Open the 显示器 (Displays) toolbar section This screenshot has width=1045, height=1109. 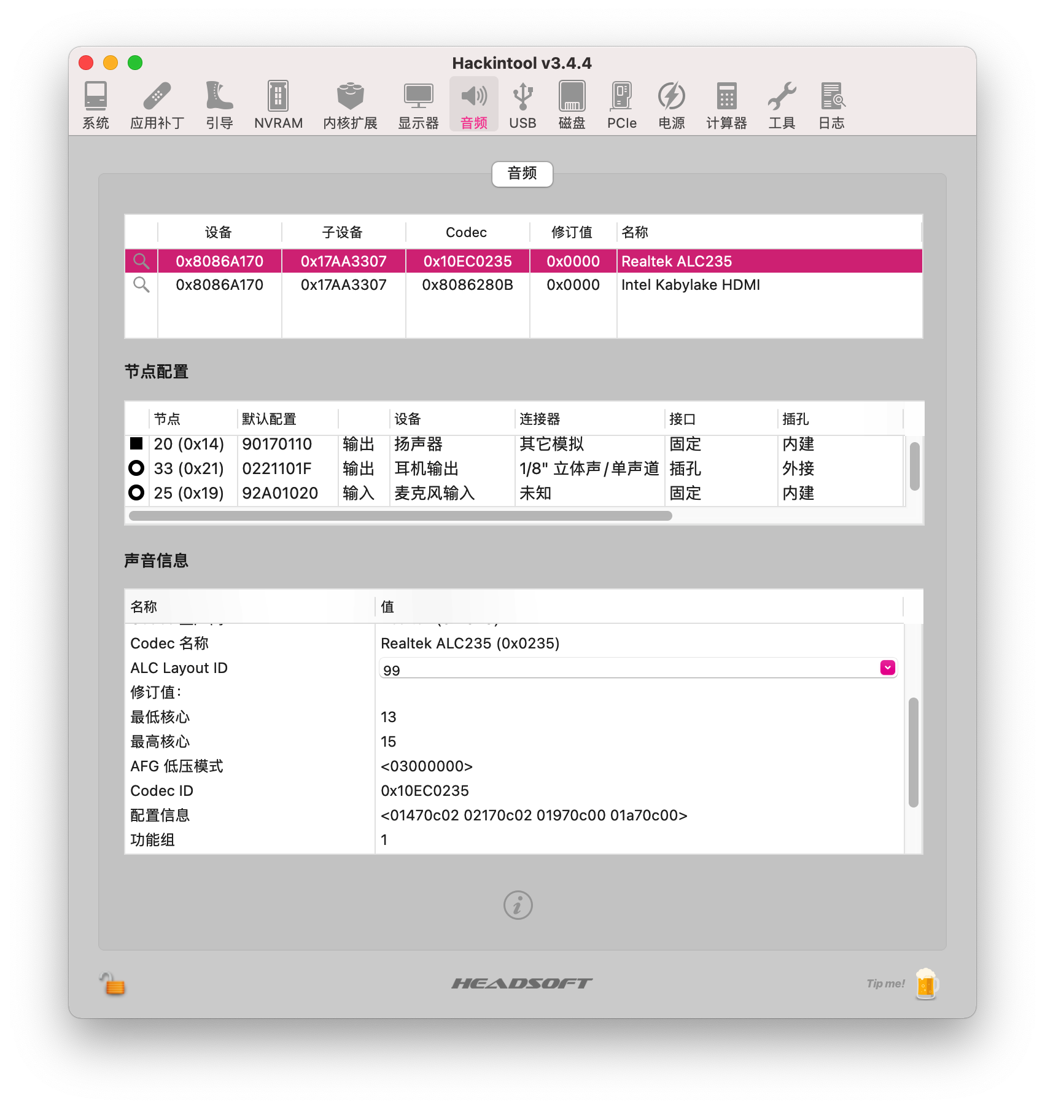tap(418, 106)
